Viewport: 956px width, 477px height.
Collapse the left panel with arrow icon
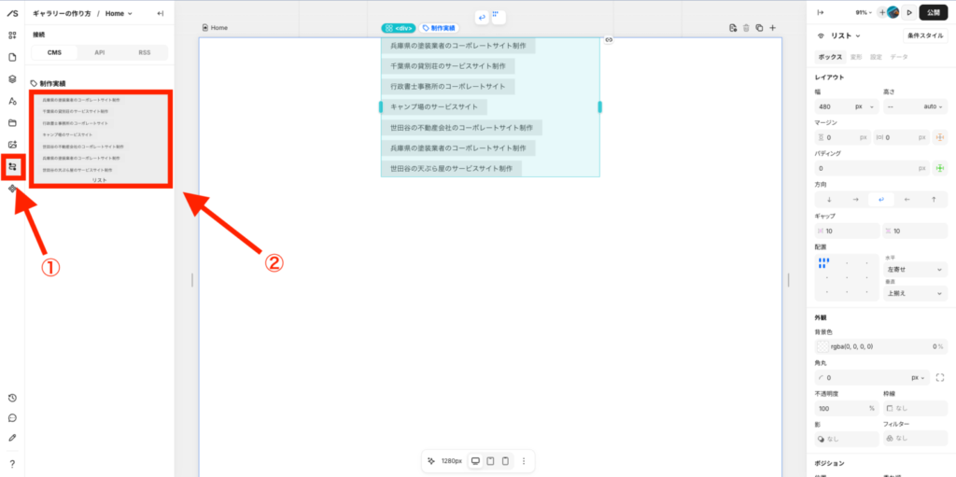coord(161,13)
